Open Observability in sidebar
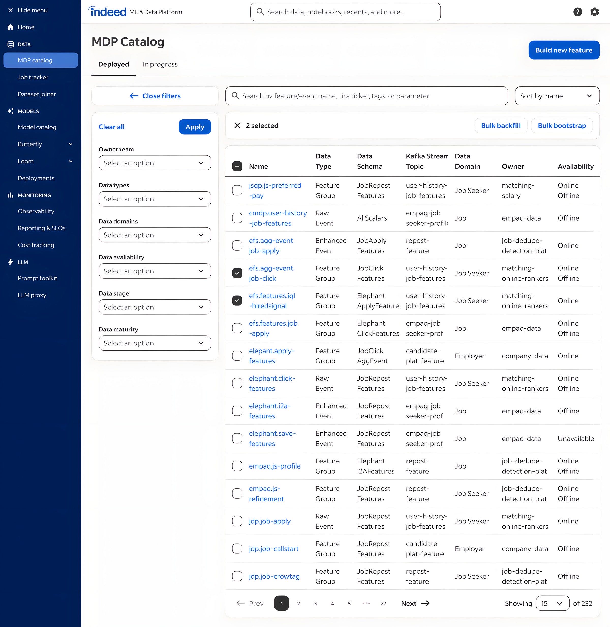This screenshot has height=627, width=610. point(36,211)
